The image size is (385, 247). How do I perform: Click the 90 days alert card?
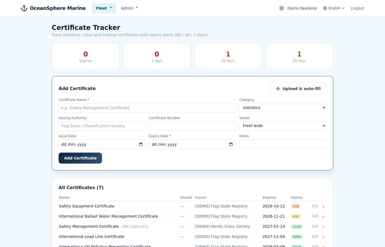299,57
